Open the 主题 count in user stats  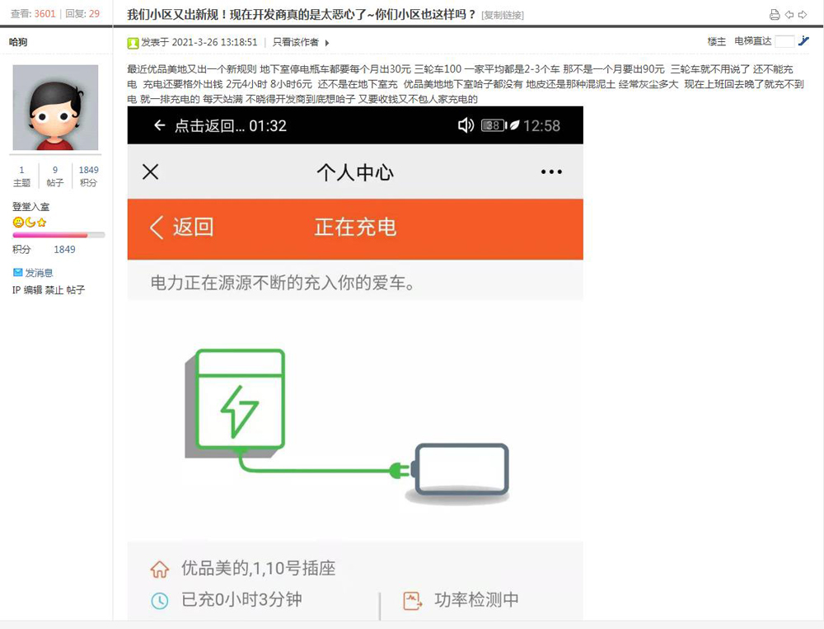[21, 176]
